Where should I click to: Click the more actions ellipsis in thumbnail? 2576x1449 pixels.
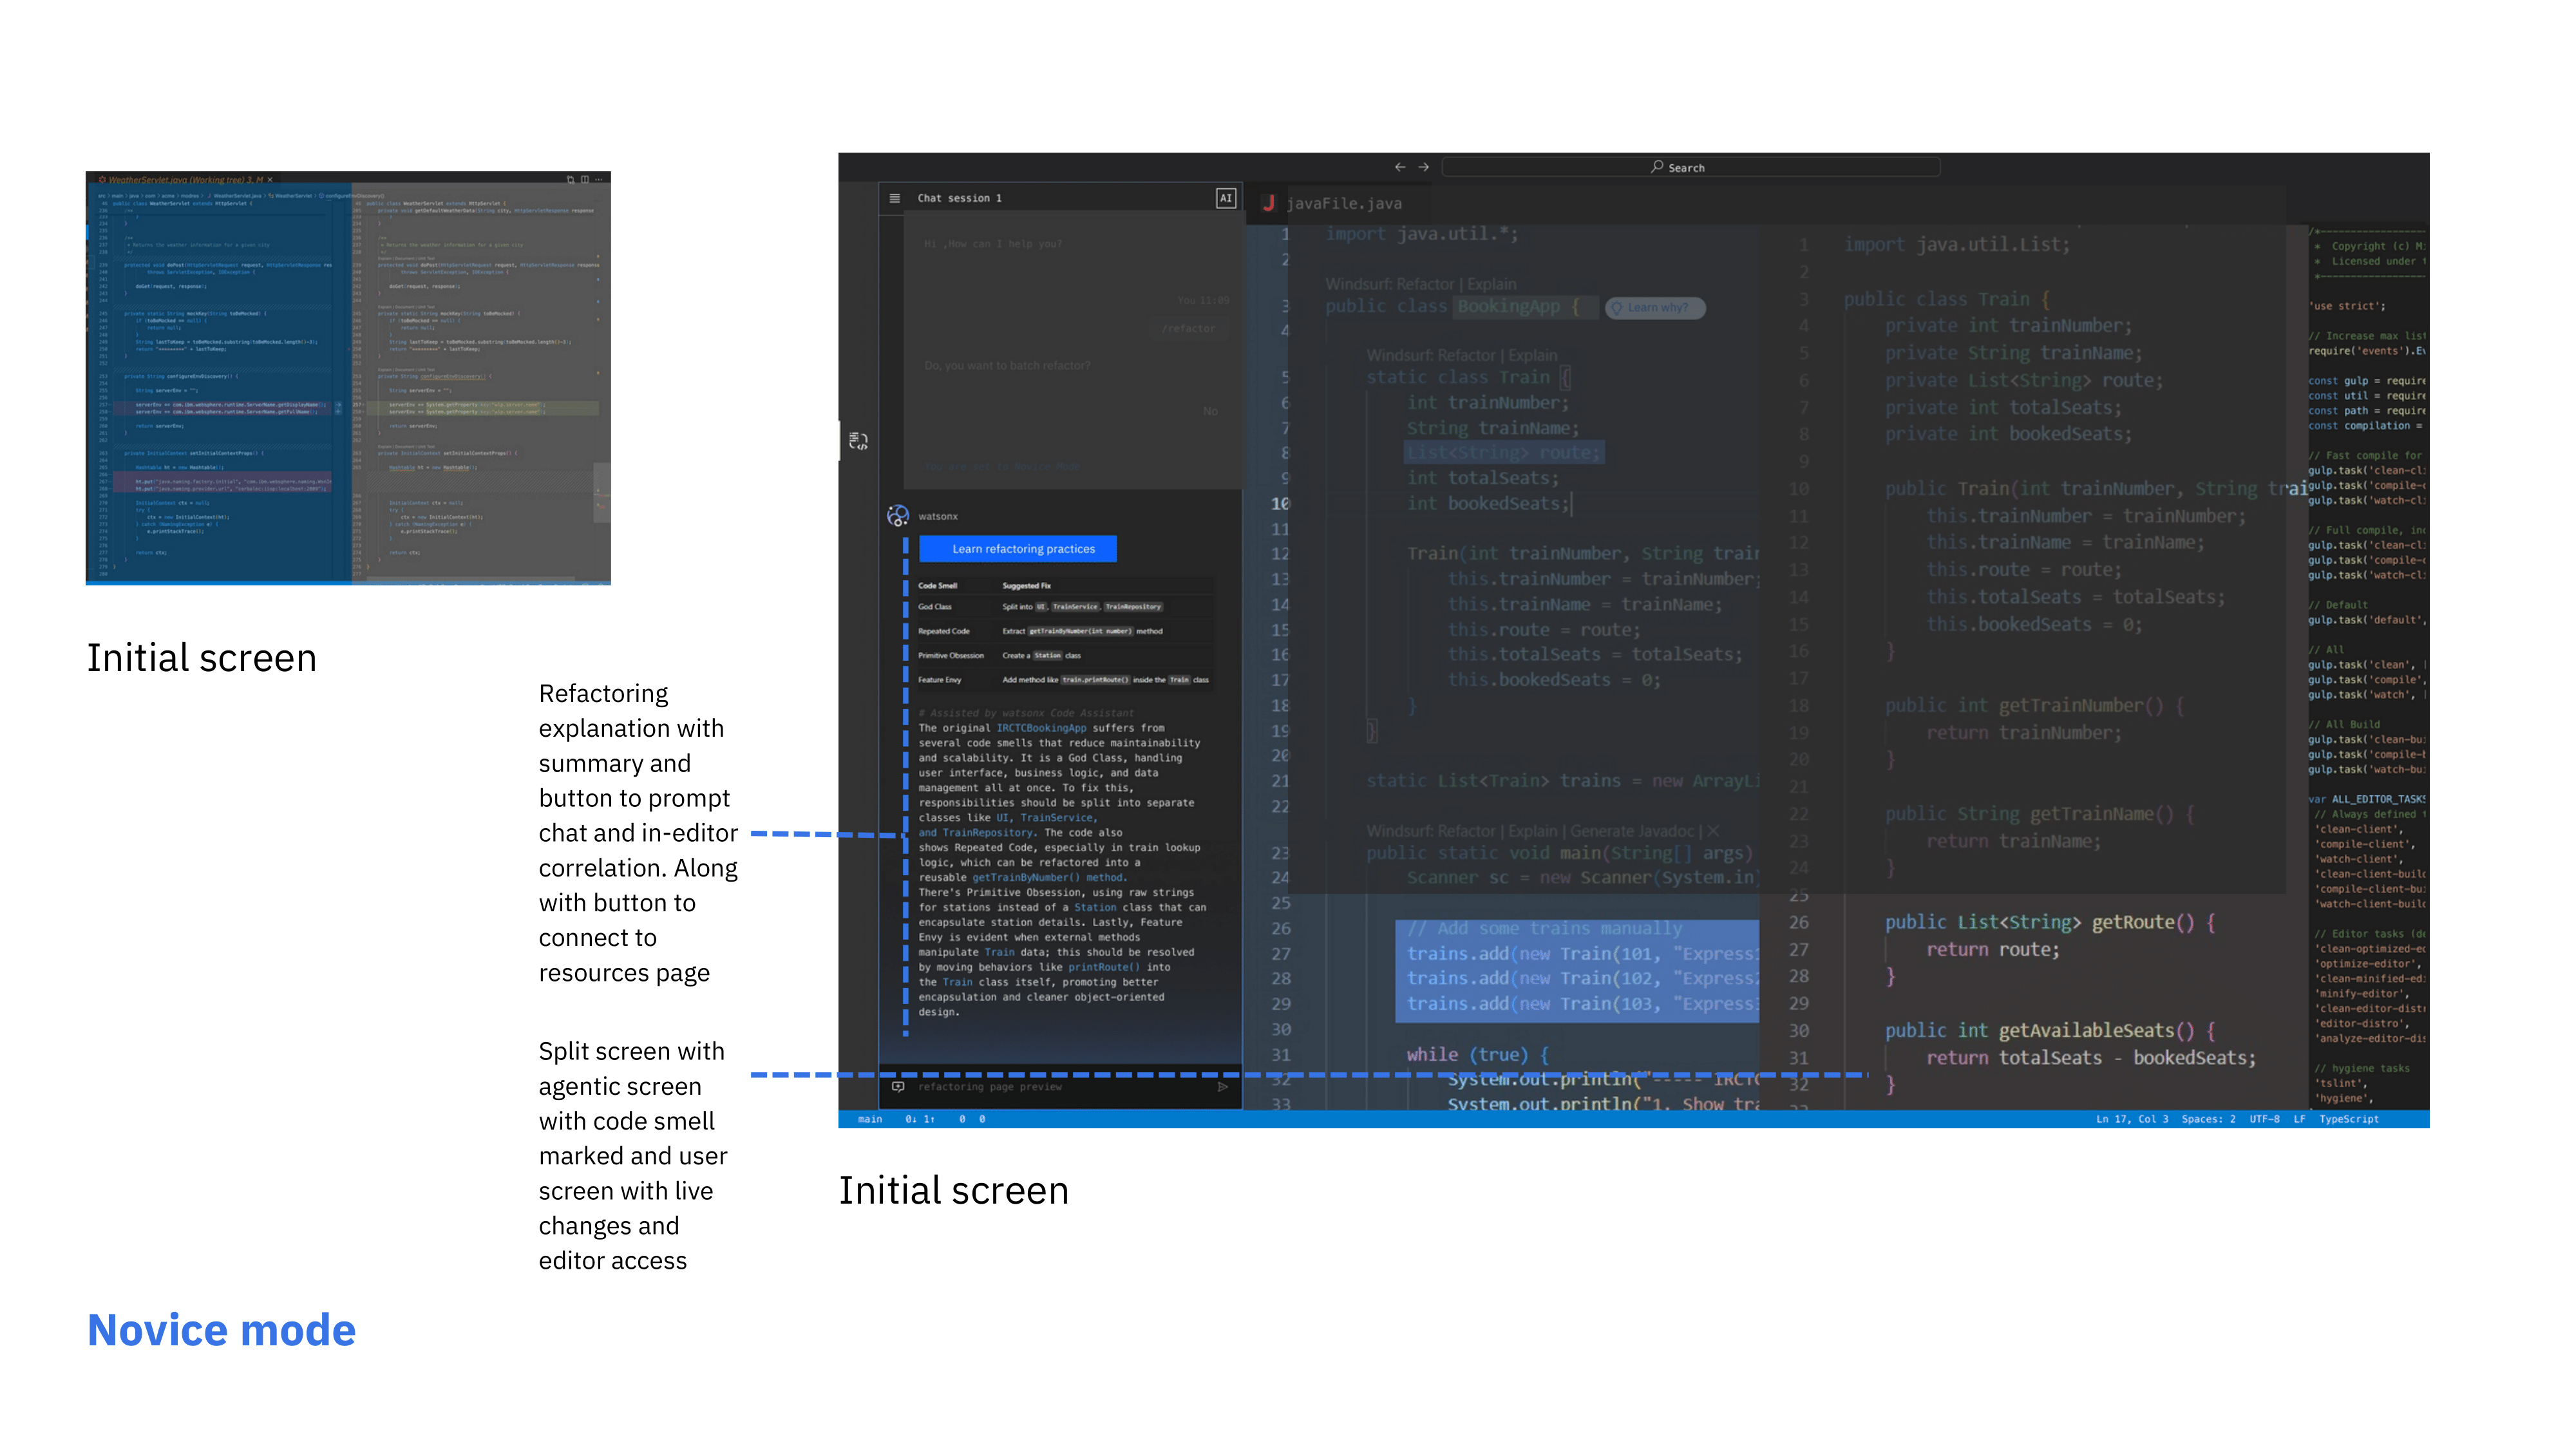tap(599, 180)
